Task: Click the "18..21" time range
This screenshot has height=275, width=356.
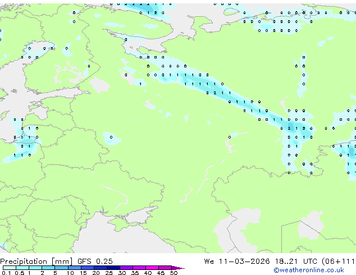Action: [286, 261]
